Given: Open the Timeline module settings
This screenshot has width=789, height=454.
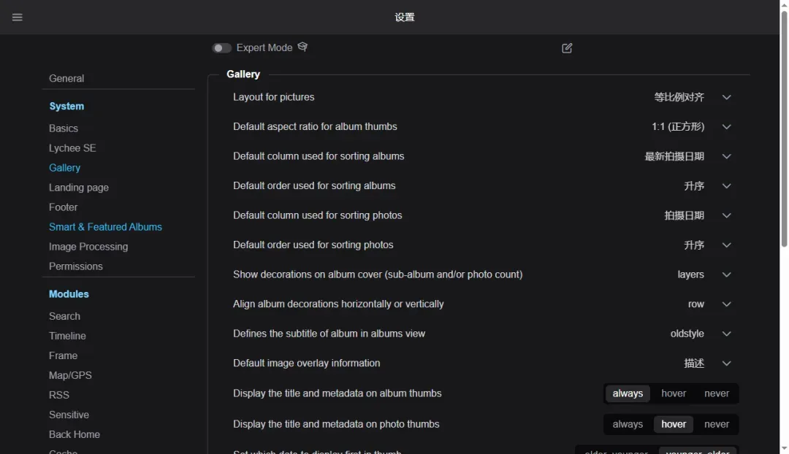Looking at the screenshot, I should coord(67,336).
